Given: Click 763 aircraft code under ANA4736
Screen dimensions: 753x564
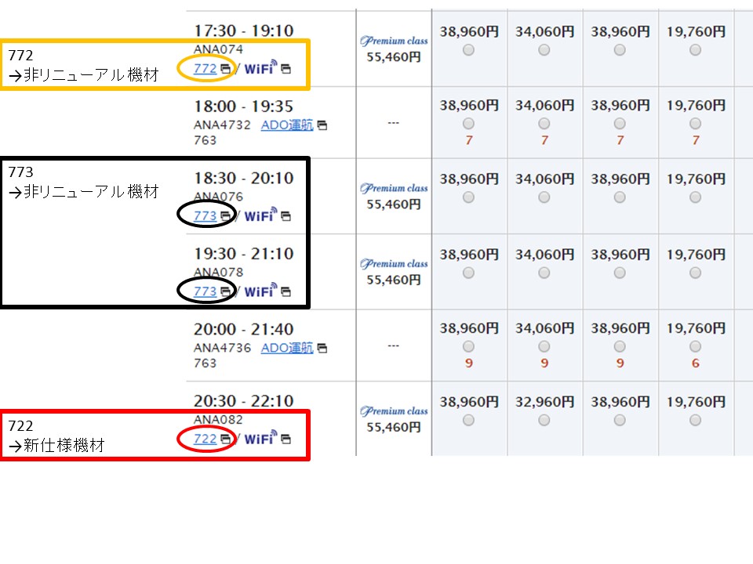Looking at the screenshot, I should (205, 363).
